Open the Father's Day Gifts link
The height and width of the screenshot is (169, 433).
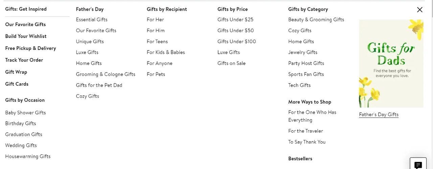coord(379,114)
